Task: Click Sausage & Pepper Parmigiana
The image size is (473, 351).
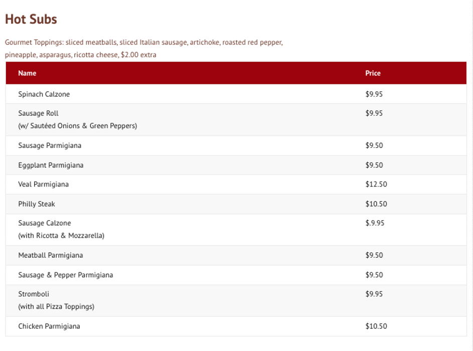Action: pos(66,275)
